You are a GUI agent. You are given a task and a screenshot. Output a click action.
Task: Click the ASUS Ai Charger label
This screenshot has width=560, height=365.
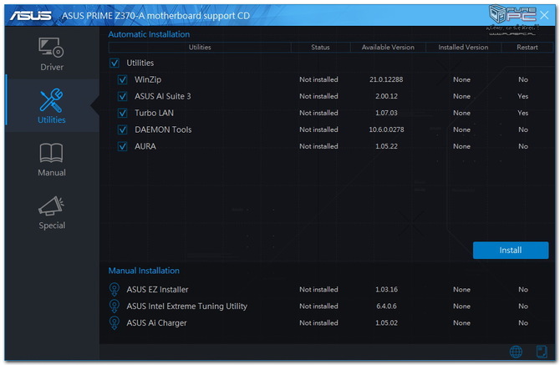click(156, 323)
